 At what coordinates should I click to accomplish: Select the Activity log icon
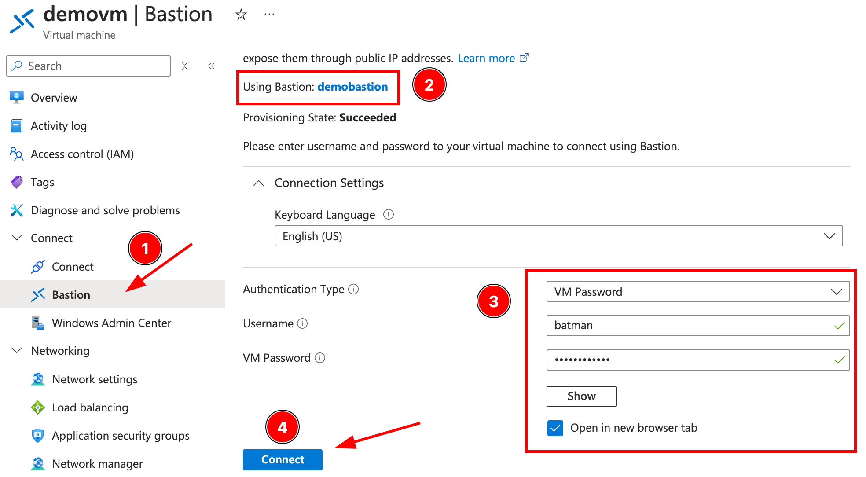16,125
